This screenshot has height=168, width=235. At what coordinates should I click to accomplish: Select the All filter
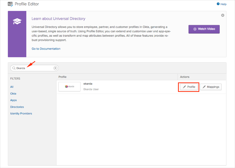(12, 87)
